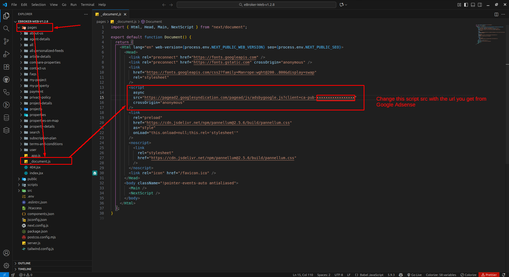
Task: Click Prettier in the status bar
Action: 489,275
